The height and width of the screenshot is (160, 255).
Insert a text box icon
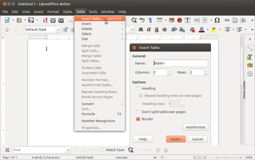click(187, 20)
